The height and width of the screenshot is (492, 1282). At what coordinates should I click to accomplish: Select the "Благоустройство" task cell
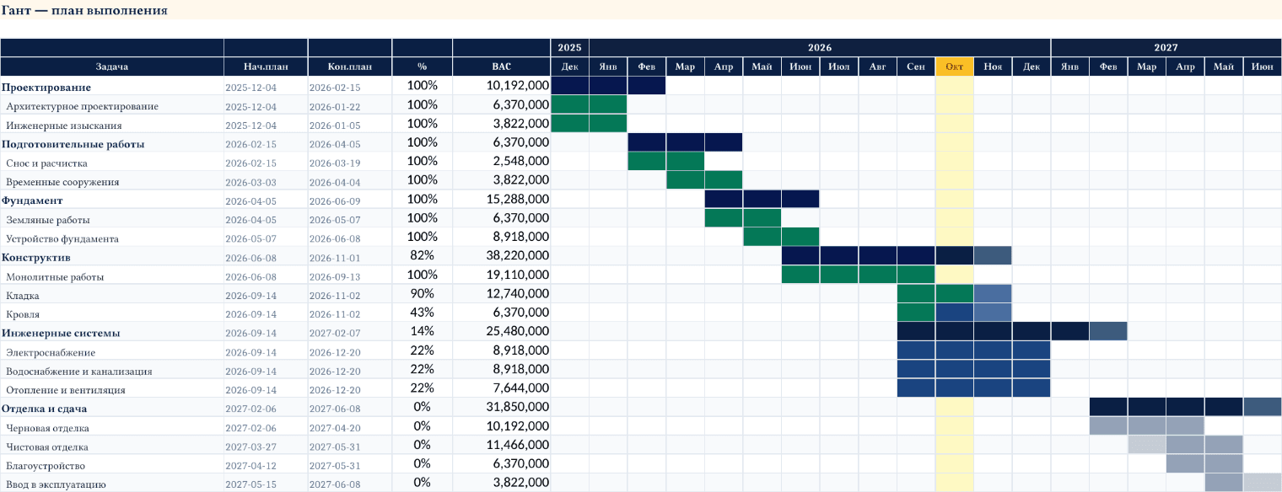click(112, 465)
